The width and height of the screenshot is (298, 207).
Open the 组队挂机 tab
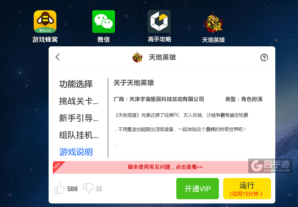(x=79, y=135)
